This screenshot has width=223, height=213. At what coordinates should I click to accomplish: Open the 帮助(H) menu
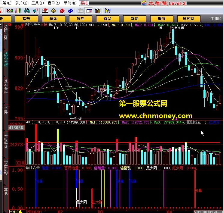tap(70, 3)
